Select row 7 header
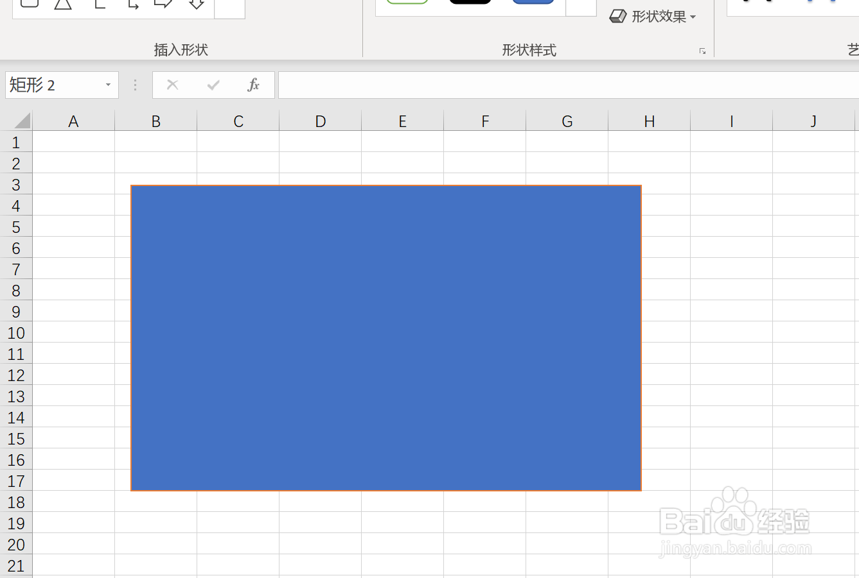This screenshot has height=578, width=859. (16, 269)
